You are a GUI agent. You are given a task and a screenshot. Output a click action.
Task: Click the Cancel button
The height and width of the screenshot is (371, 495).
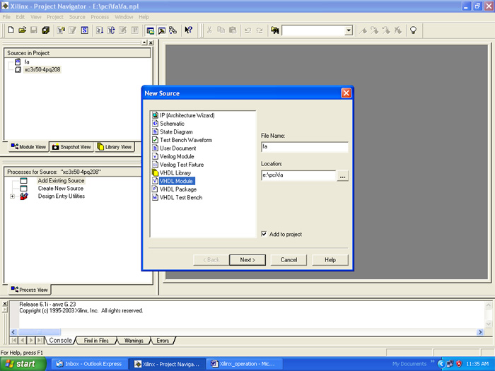pyautogui.click(x=289, y=260)
